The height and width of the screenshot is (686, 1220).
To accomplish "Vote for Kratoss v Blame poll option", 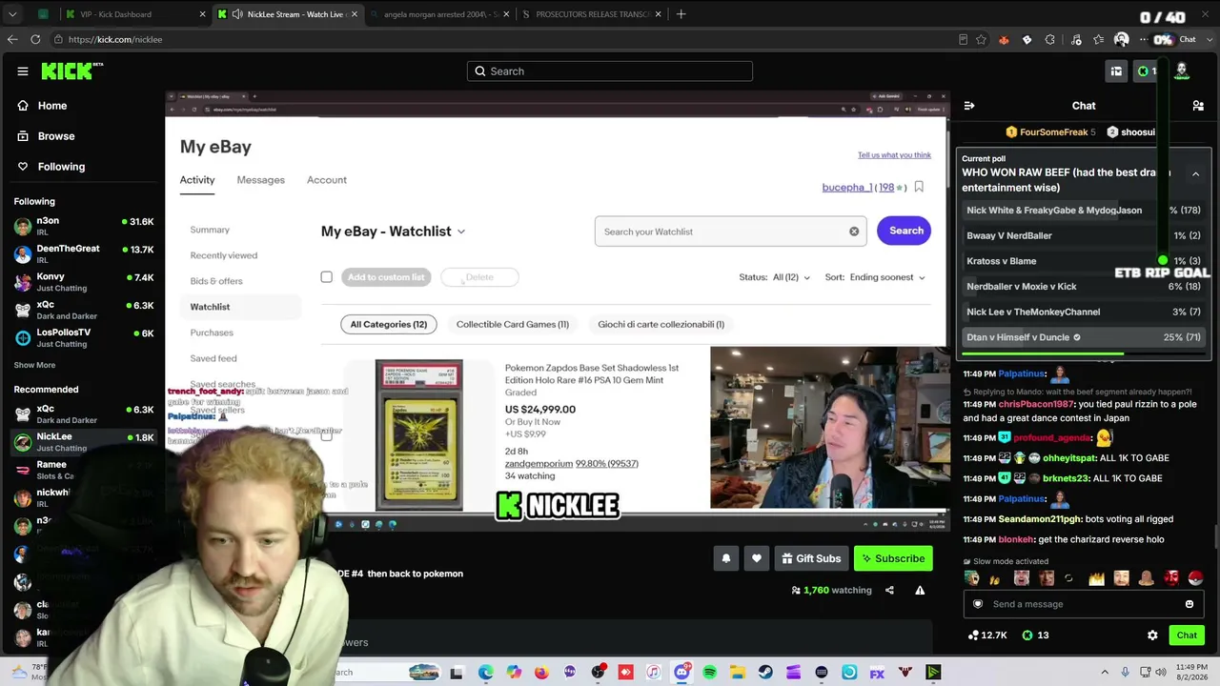I will click(x=1084, y=261).
